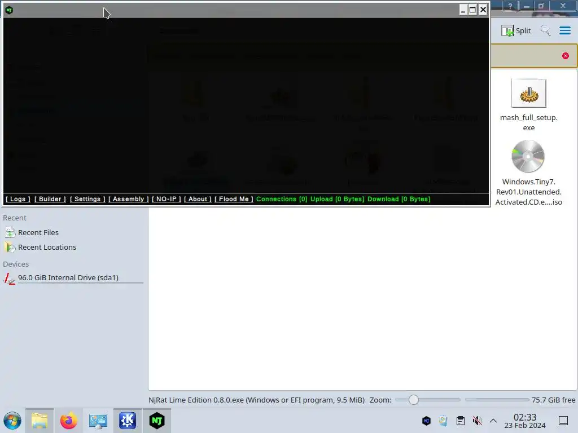Open the Start menu launcher

click(12, 421)
